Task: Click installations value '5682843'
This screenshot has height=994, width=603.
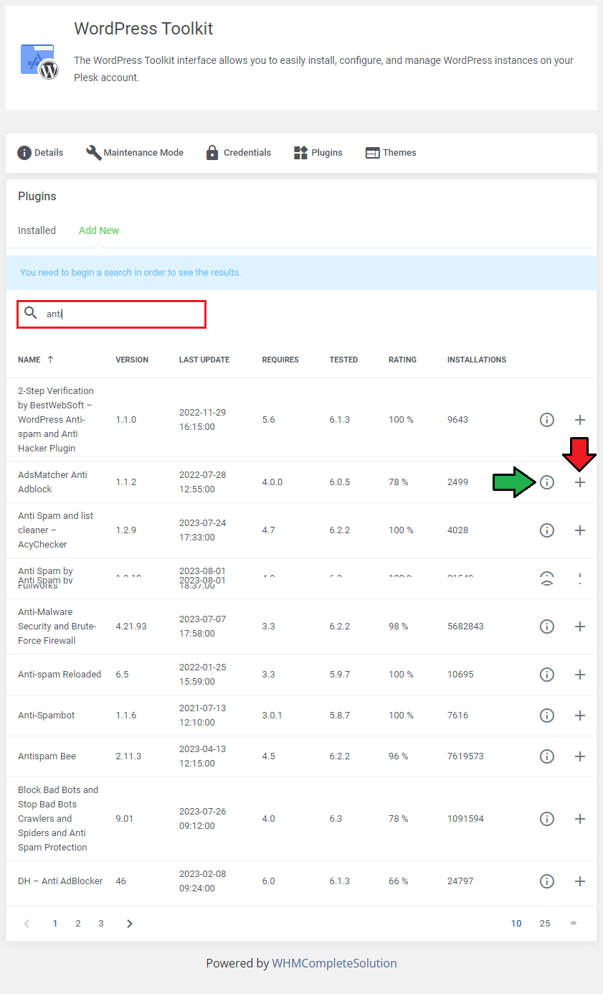Action: 465,627
